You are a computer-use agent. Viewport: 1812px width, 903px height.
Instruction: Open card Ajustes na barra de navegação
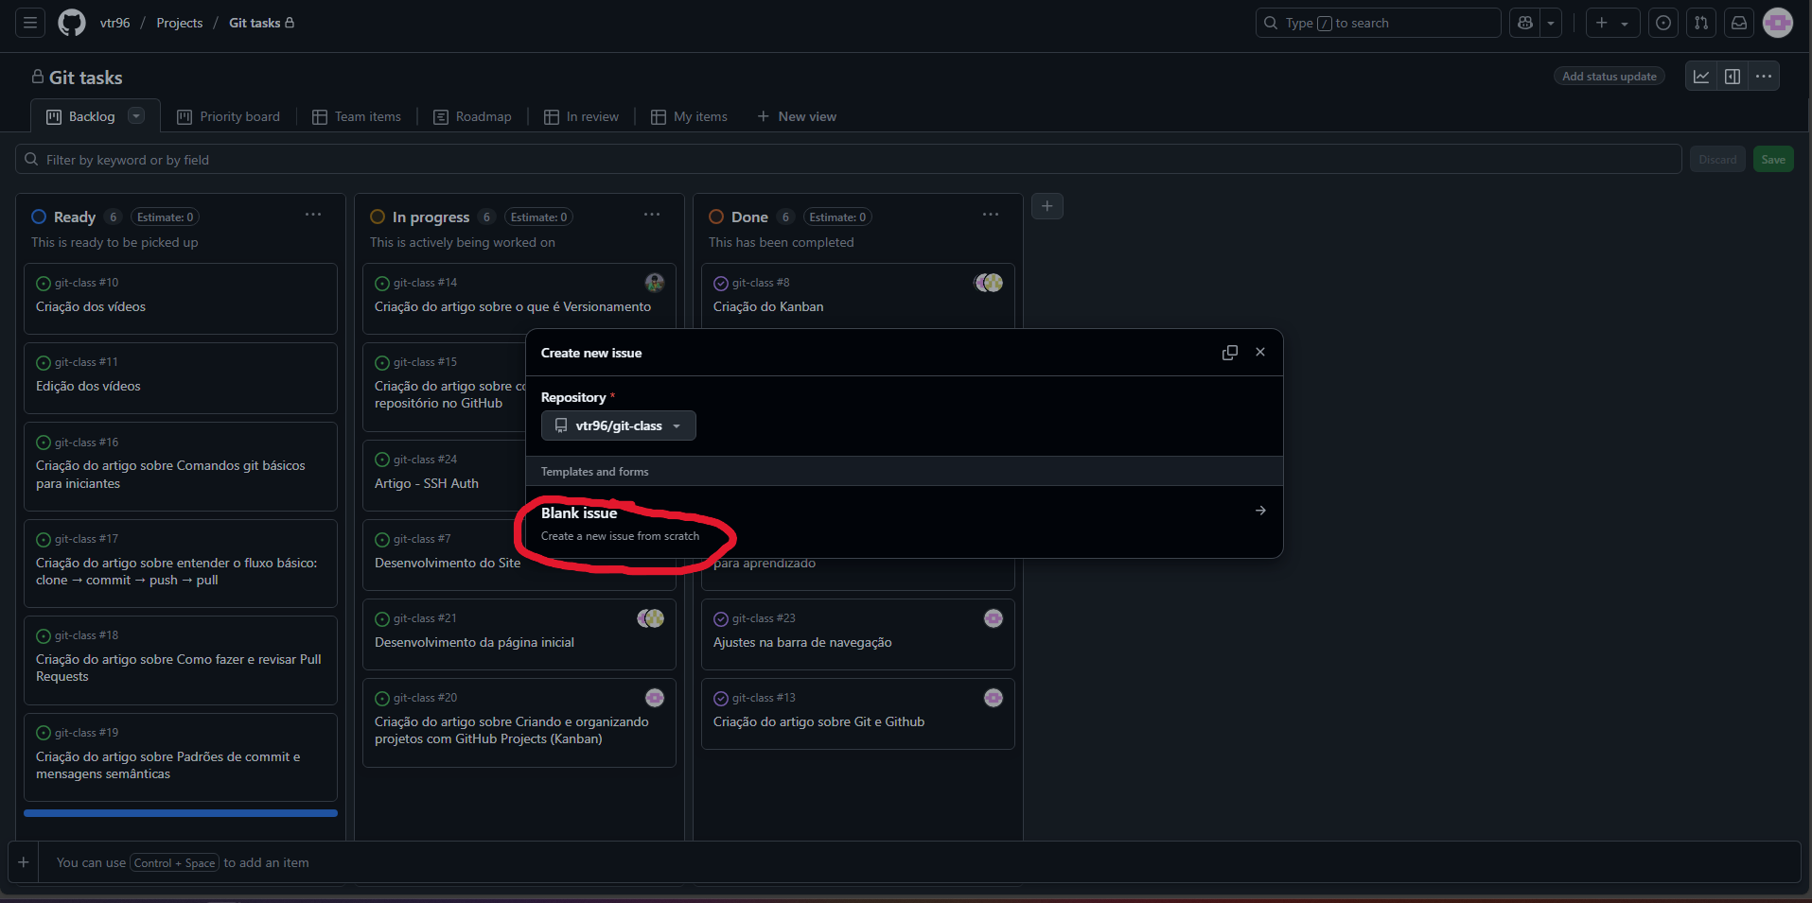point(802,642)
